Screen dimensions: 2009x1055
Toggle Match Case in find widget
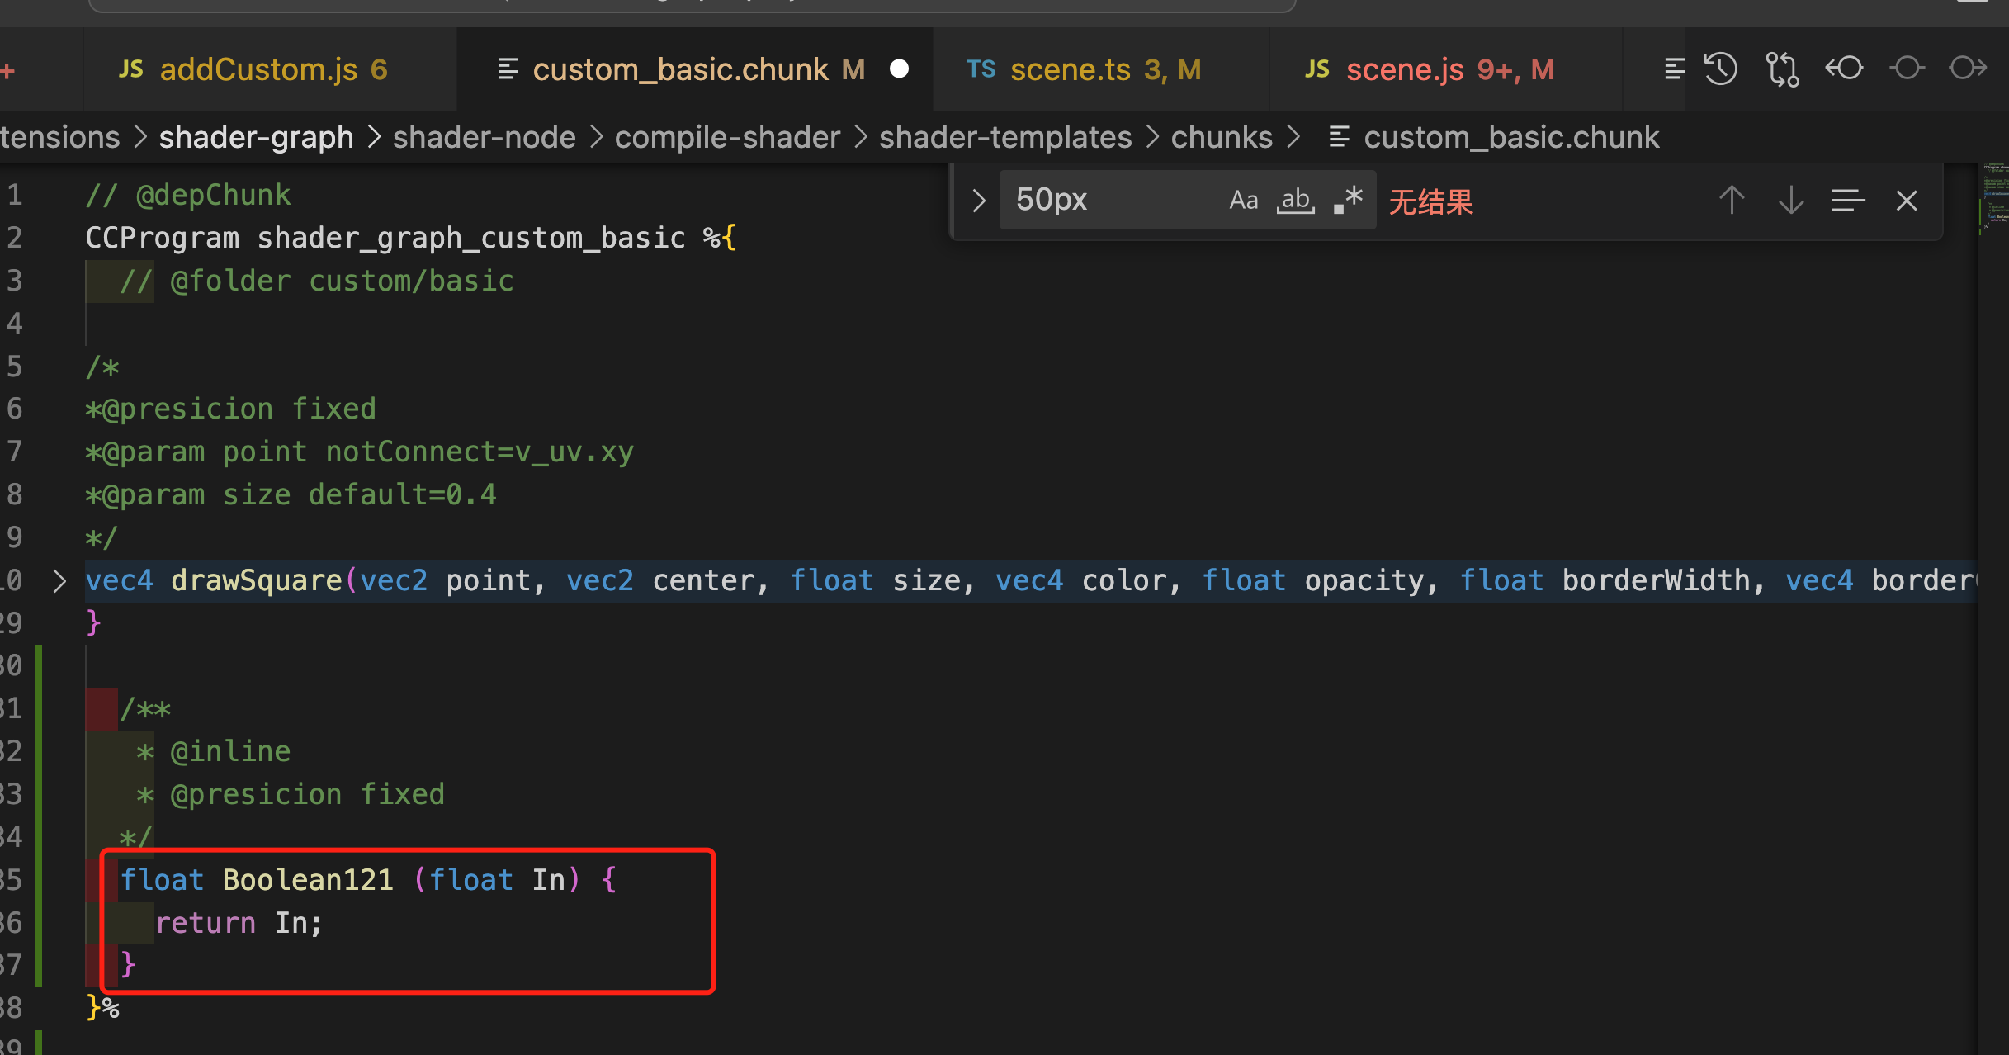coord(1243,201)
